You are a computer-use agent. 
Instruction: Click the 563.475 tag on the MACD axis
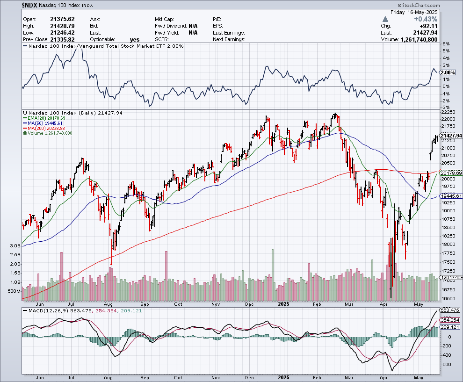click(x=450, y=310)
